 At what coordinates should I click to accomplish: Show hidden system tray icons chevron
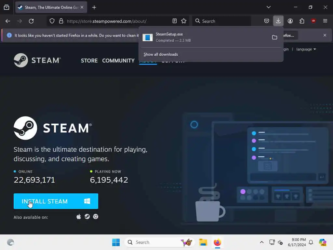pos(262,242)
